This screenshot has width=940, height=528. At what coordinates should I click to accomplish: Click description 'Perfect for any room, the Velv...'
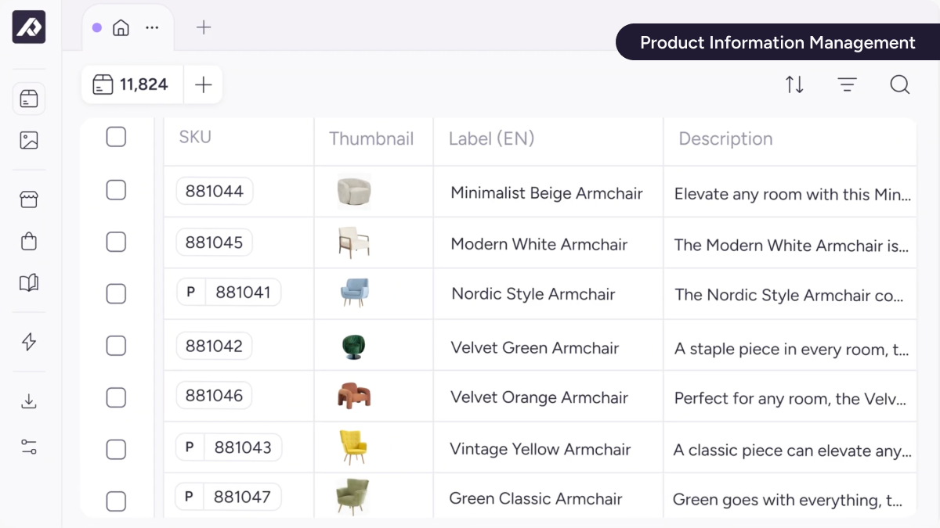pos(790,399)
